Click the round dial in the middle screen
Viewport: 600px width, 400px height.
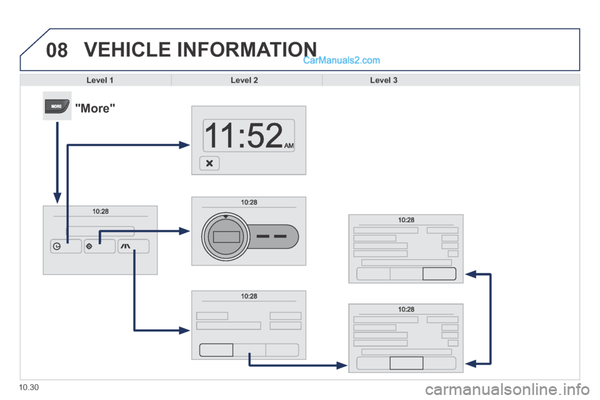tap(226, 237)
